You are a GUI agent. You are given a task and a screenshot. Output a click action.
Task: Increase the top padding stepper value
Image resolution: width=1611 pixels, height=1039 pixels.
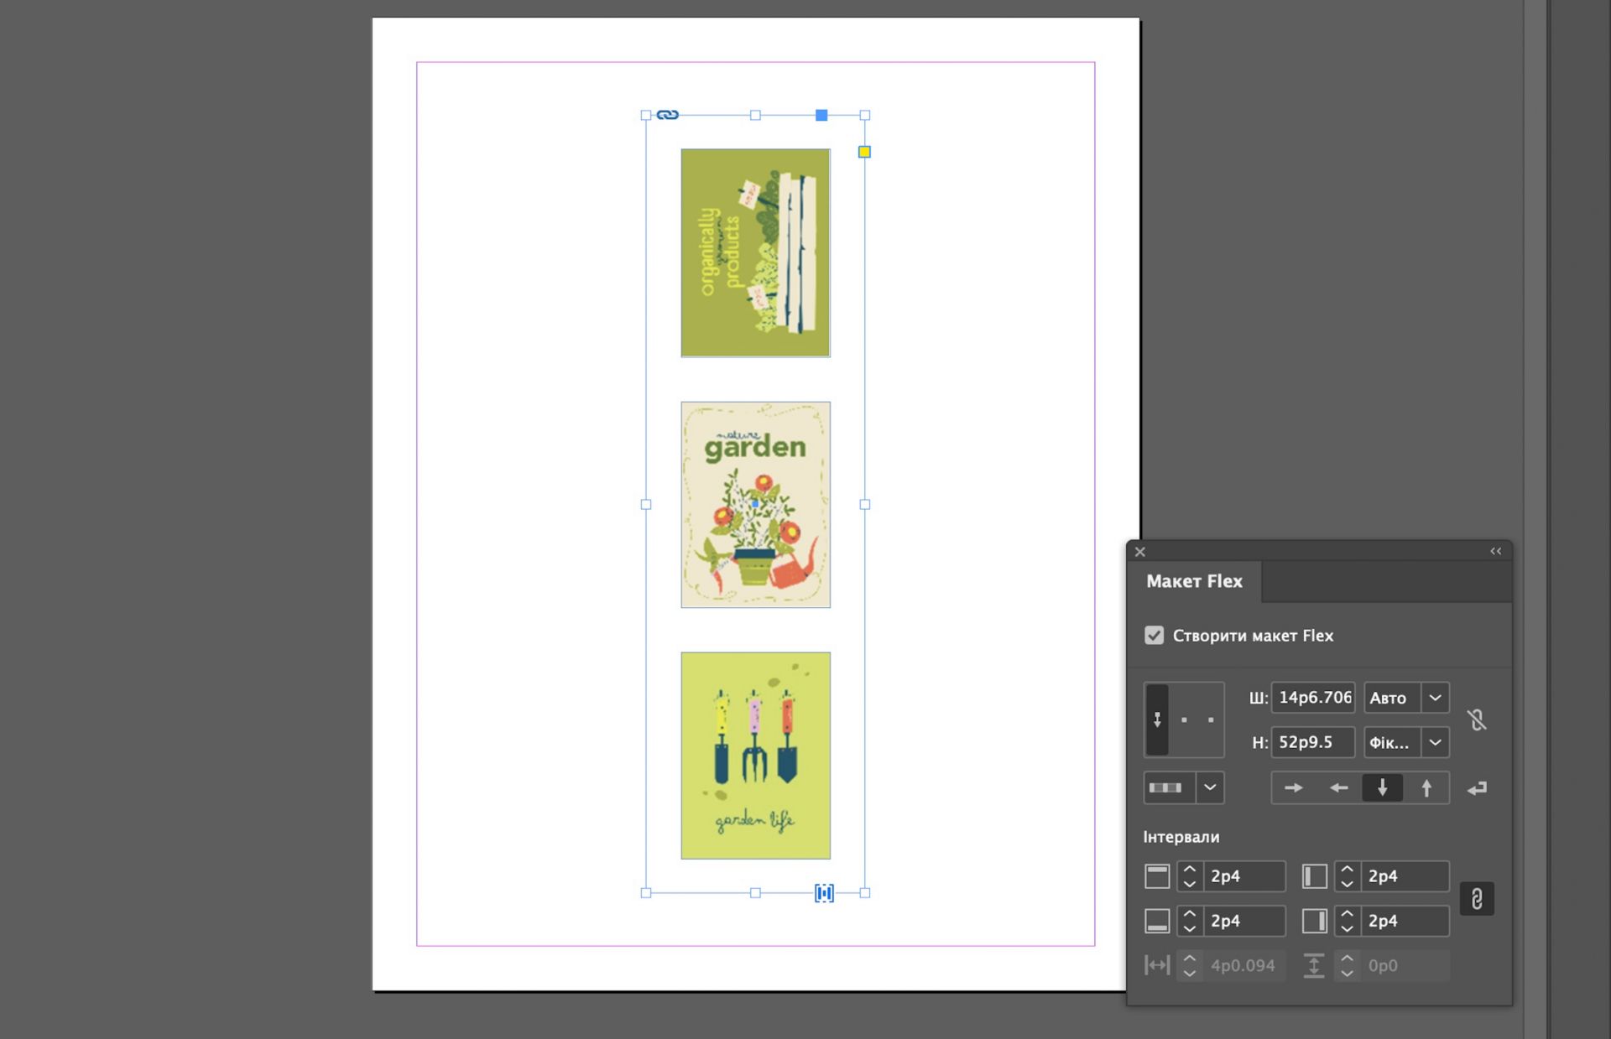1189,870
